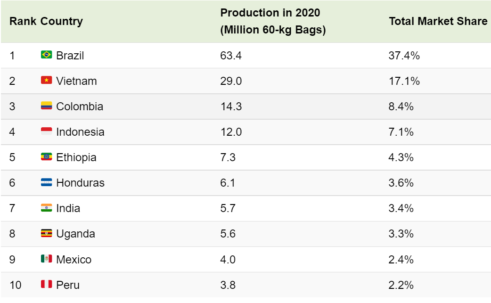Click the India flag icon
This screenshot has width=491, height=303.
pyautogui.click(x=46, y=208)
